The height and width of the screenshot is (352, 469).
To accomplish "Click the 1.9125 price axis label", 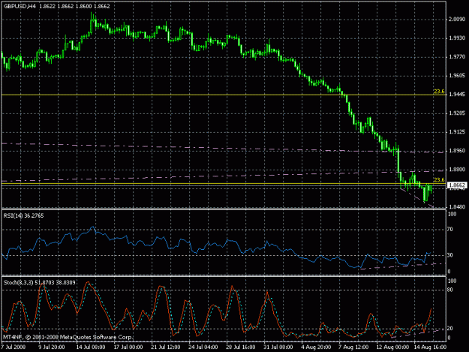I will [457, 132].
